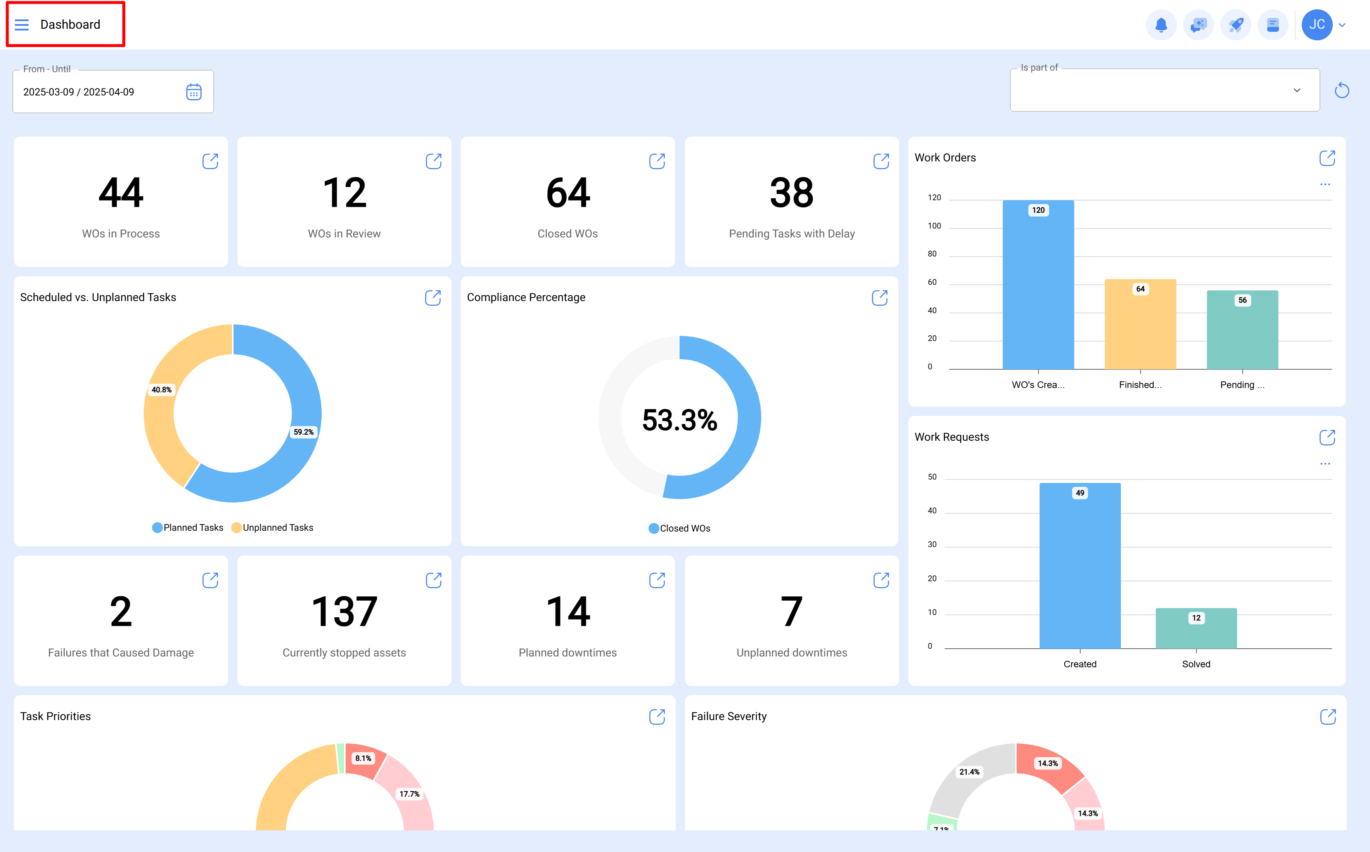Click the Work Orders chart title
The width and height of the screenshot is (1370, 852).
tap(945, 158)
